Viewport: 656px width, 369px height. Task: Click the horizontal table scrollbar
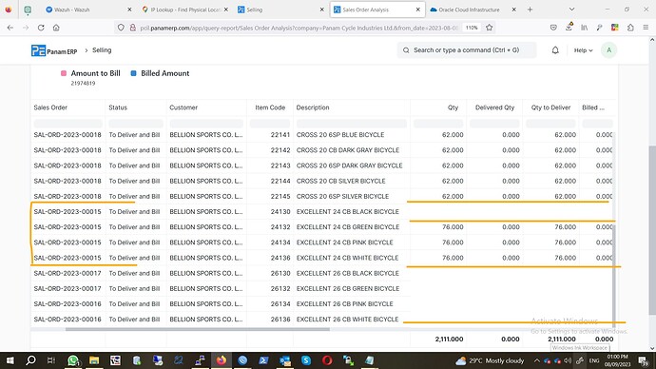pos(198,329)
